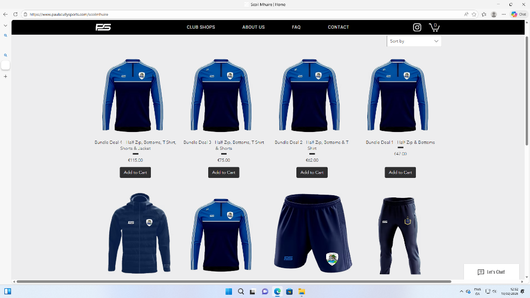This screenshot has height=298, width=530.
Task: Click the Let's Chat! button
Action: 491,272
